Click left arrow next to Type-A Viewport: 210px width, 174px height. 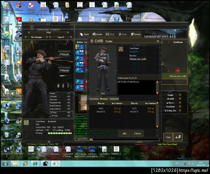pos(50,37)
